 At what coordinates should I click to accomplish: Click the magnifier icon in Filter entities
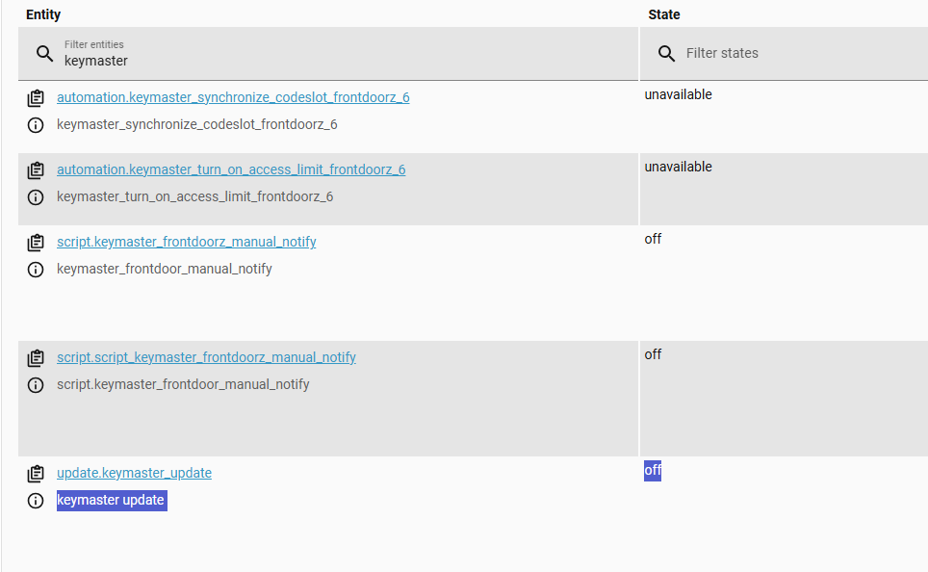(x=44, y=53)
